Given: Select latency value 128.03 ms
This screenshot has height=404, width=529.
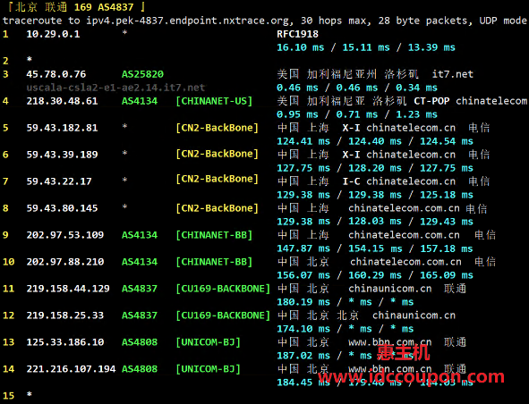Looking at the screenshot, I should pyautogui.click(x=375, y=222).
